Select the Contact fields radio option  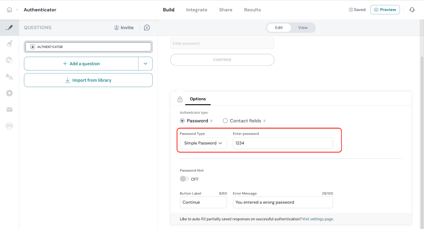[225, 121]
